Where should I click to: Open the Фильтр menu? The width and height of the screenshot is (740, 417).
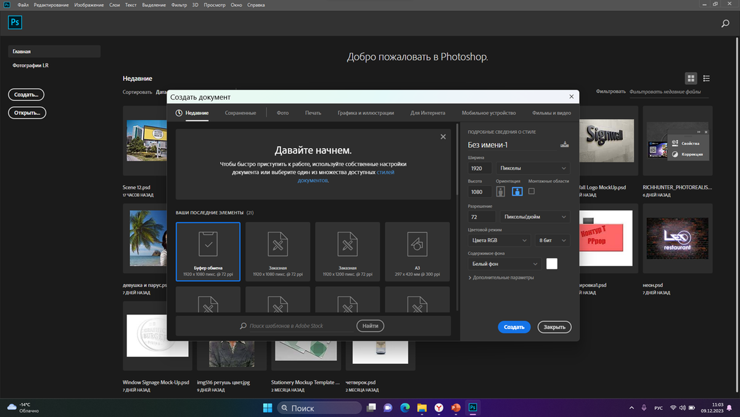click(179, 5)
